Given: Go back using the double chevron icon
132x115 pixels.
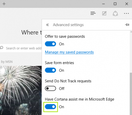Looking at the screenshot, I should tap(47, 25).
